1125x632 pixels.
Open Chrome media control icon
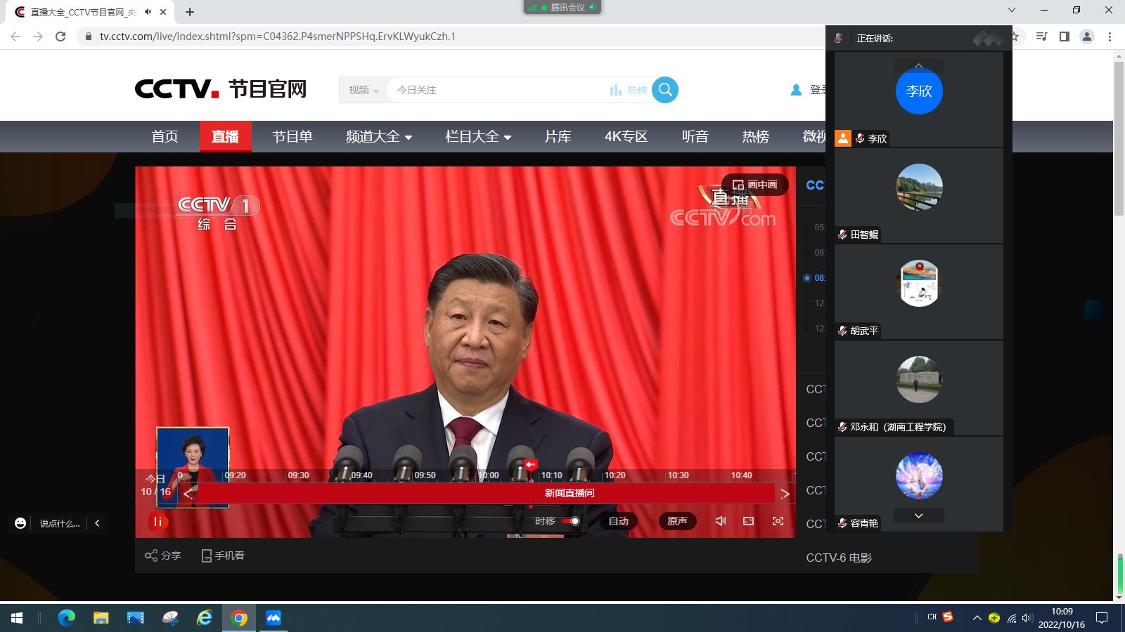pos(1041,37)
